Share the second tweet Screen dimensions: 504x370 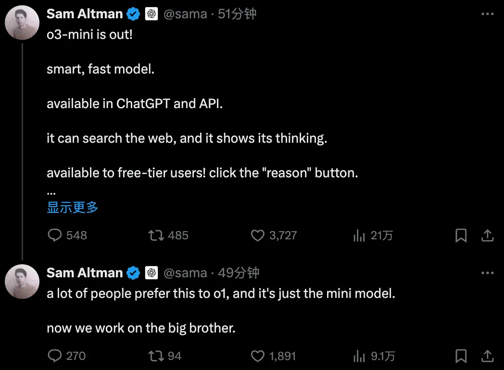487,356
